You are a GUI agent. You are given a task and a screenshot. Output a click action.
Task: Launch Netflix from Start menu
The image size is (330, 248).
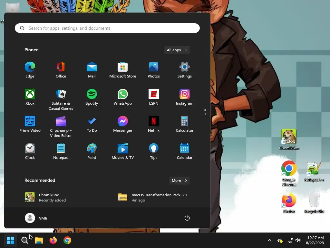point(154,124)
